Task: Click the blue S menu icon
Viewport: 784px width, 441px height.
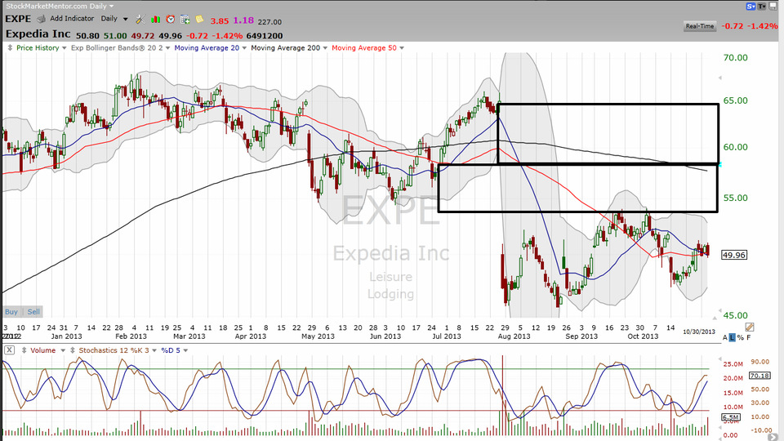Action: [751, 6]
